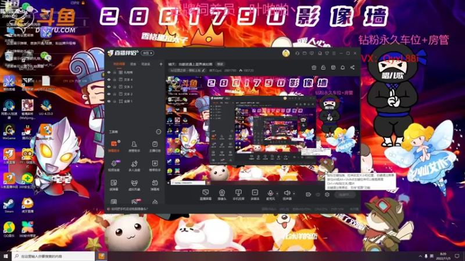Click the unlock padlock icon under the title bar
The width and height of the screenshot is (465, 261).
(x=323, y=67)
